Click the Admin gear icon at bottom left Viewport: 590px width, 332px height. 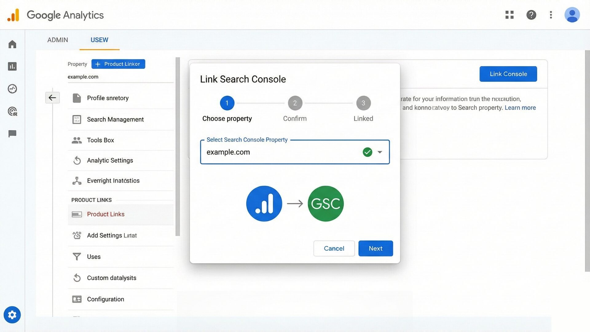tap(12, 315)
